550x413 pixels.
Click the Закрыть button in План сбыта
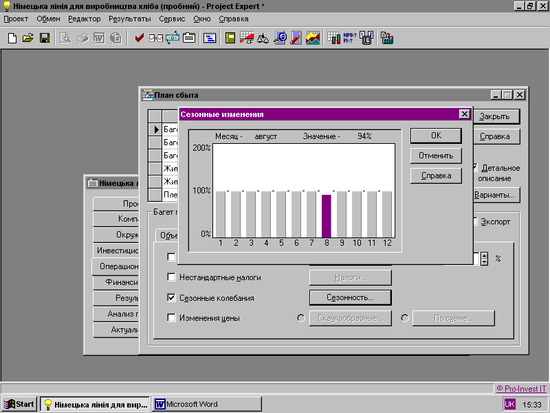tap(496, 116)
